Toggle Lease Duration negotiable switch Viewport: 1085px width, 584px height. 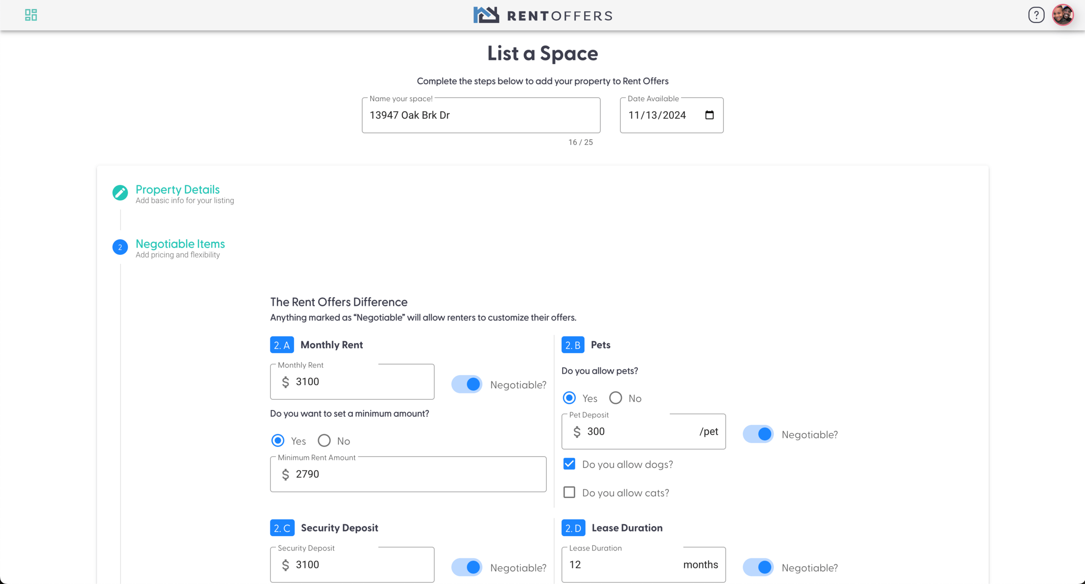[758, 567]
